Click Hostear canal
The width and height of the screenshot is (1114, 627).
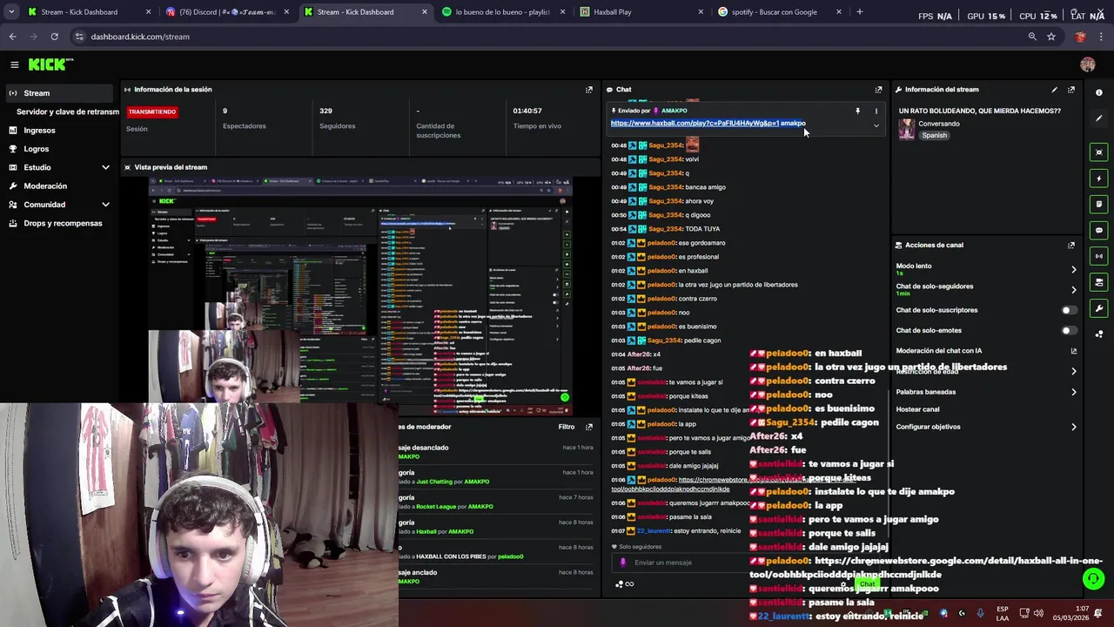[917, 409]
